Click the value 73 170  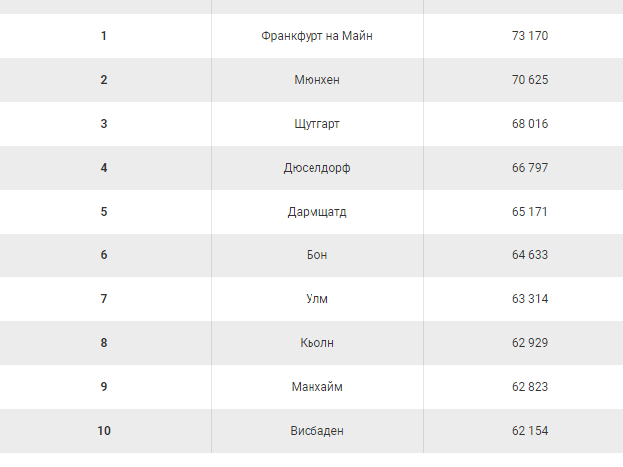pyautogui.click(x=530, y=36)
